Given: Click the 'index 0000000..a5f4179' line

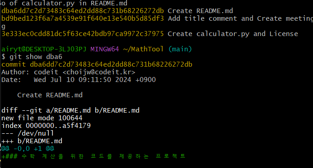Looking at the screenshot, I should point(46,126).
